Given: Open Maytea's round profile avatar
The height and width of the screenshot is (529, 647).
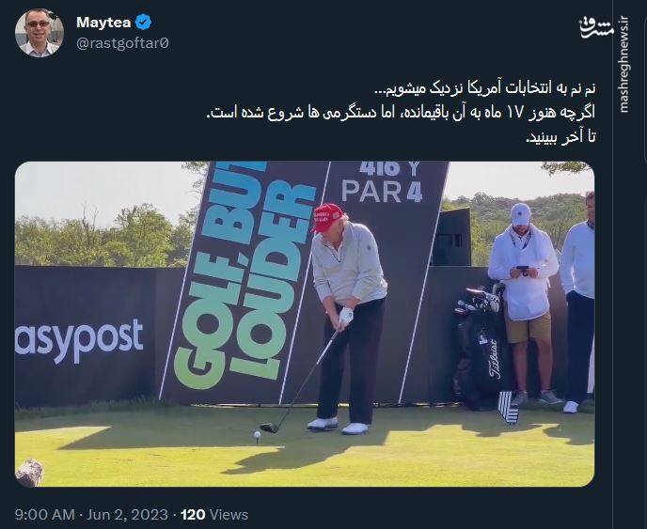Looking at the screenshot, I should [x=39, y=33].
